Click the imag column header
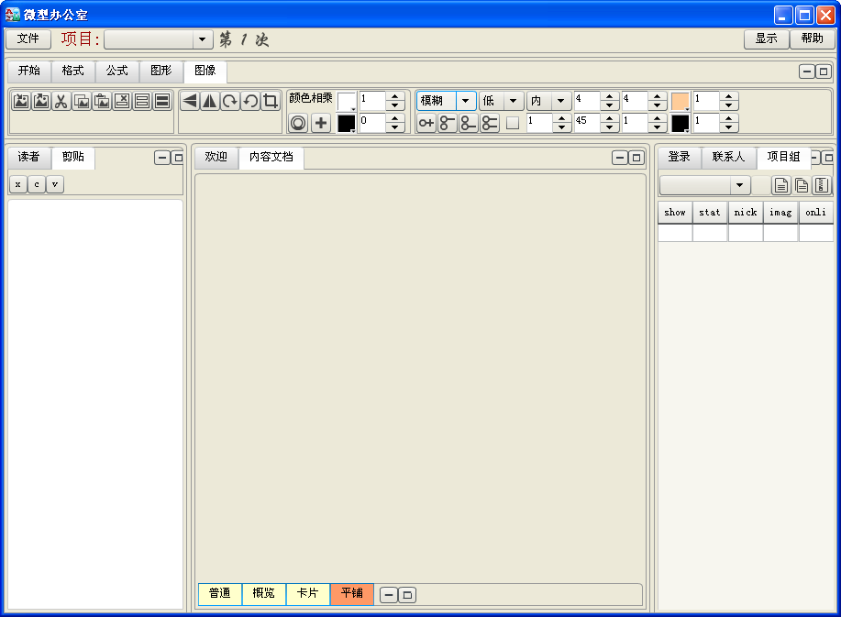 pos(780,213)
